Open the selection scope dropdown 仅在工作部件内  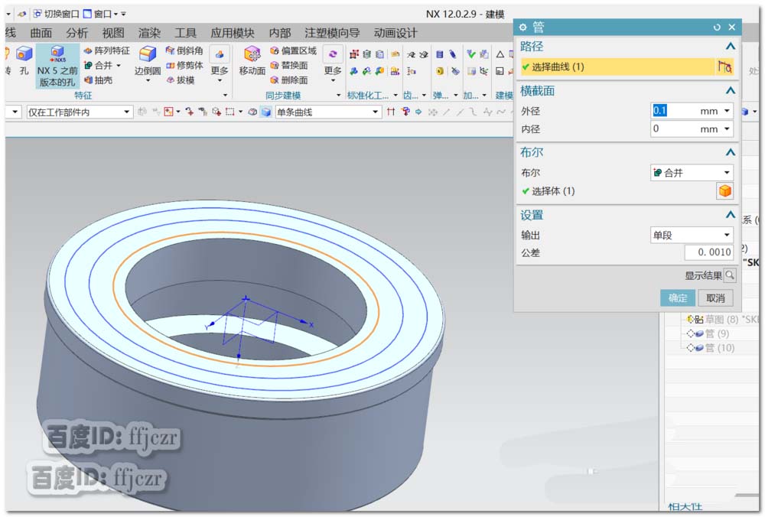(x=79, y=112)
